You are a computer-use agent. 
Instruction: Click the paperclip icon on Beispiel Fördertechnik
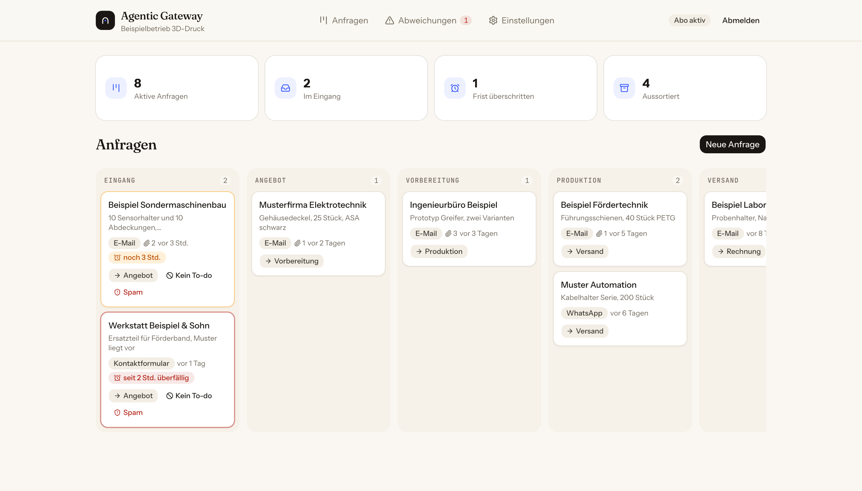599,234
